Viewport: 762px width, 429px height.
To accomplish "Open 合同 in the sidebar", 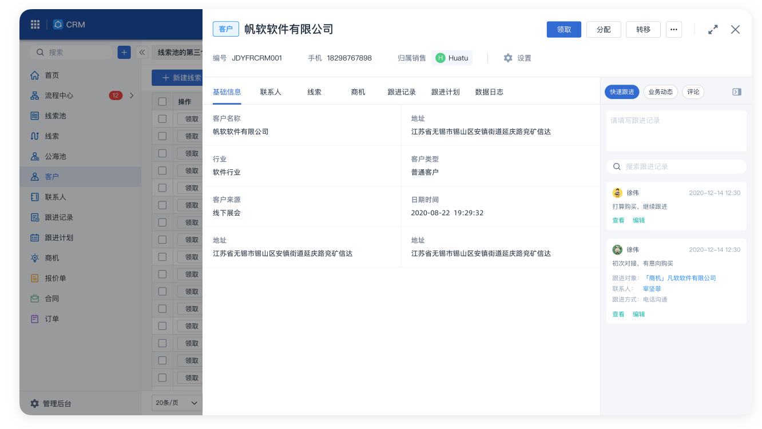I will pos(80,299).
